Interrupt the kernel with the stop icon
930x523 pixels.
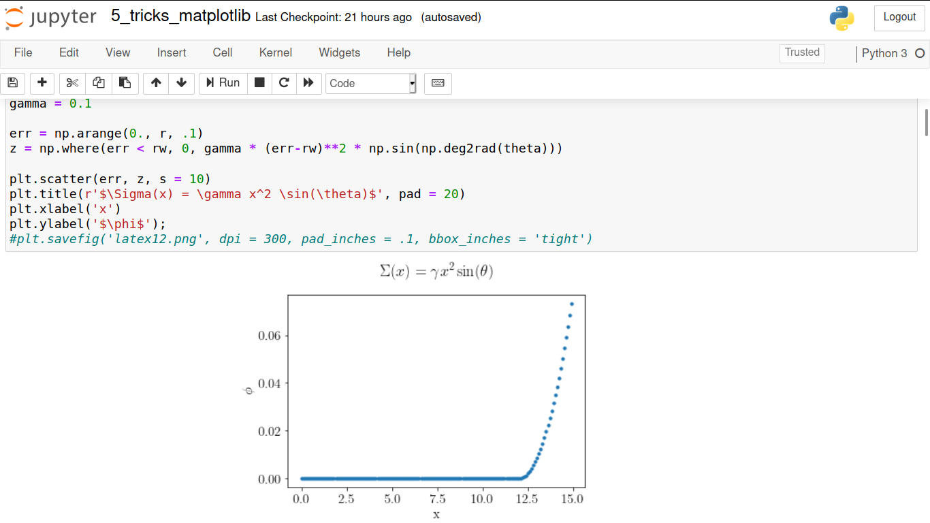tap(259, 83)
